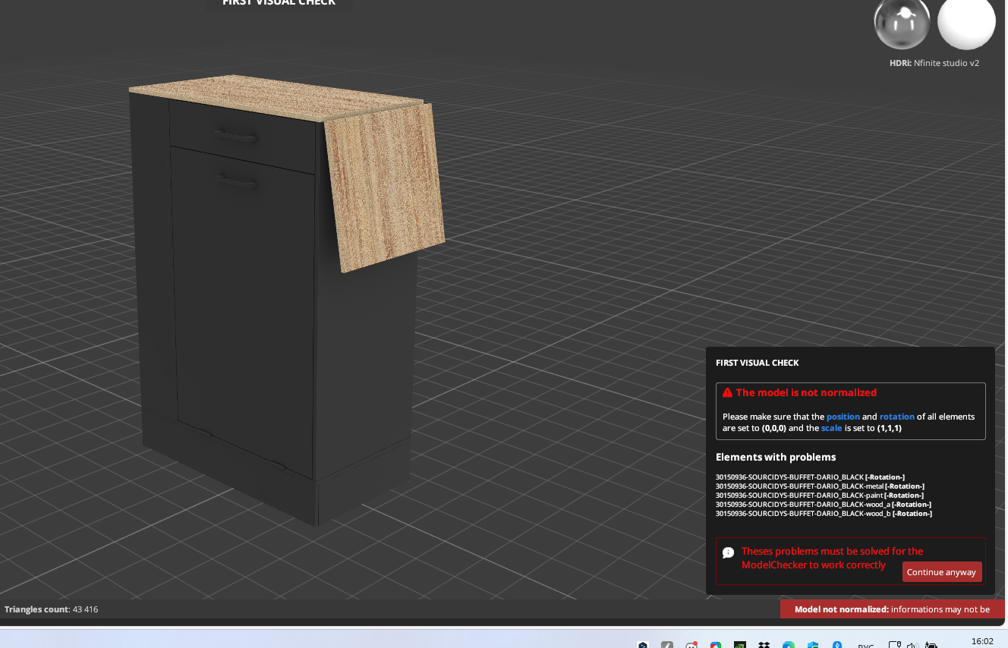Click the blue 'scale' link

831,428
